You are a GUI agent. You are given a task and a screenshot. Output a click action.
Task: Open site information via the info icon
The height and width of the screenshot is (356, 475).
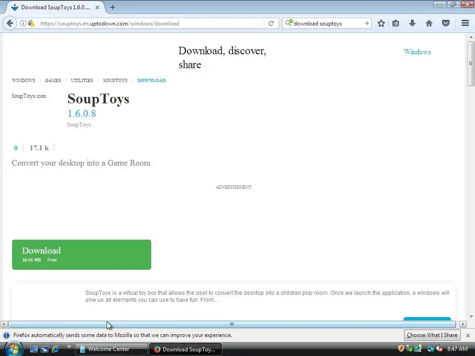pos(23,23)
